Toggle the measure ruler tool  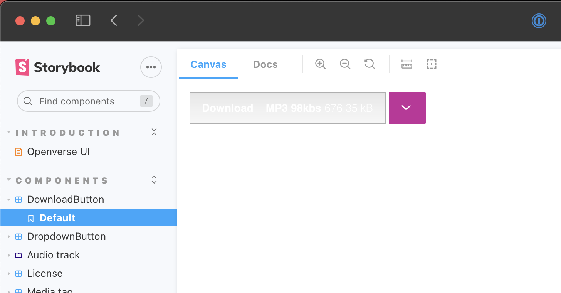coord(407,64)
